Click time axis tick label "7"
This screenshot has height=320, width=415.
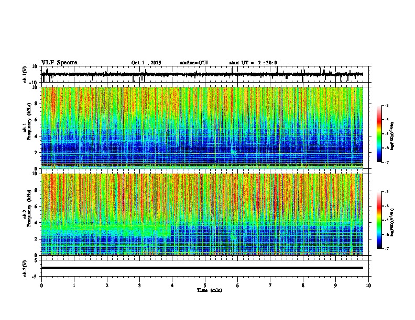pyautogui.click(x=270, y=285)
